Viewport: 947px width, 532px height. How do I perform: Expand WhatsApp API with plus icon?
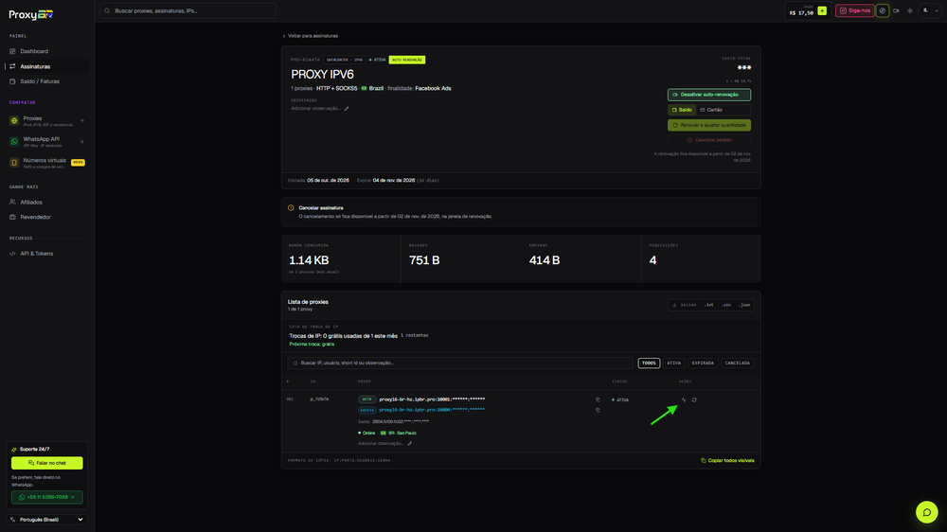point(82,142)
